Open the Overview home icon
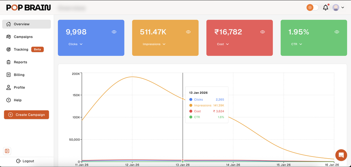The height and width of the screenshot is (167, 351). click(x=8, y=24)
